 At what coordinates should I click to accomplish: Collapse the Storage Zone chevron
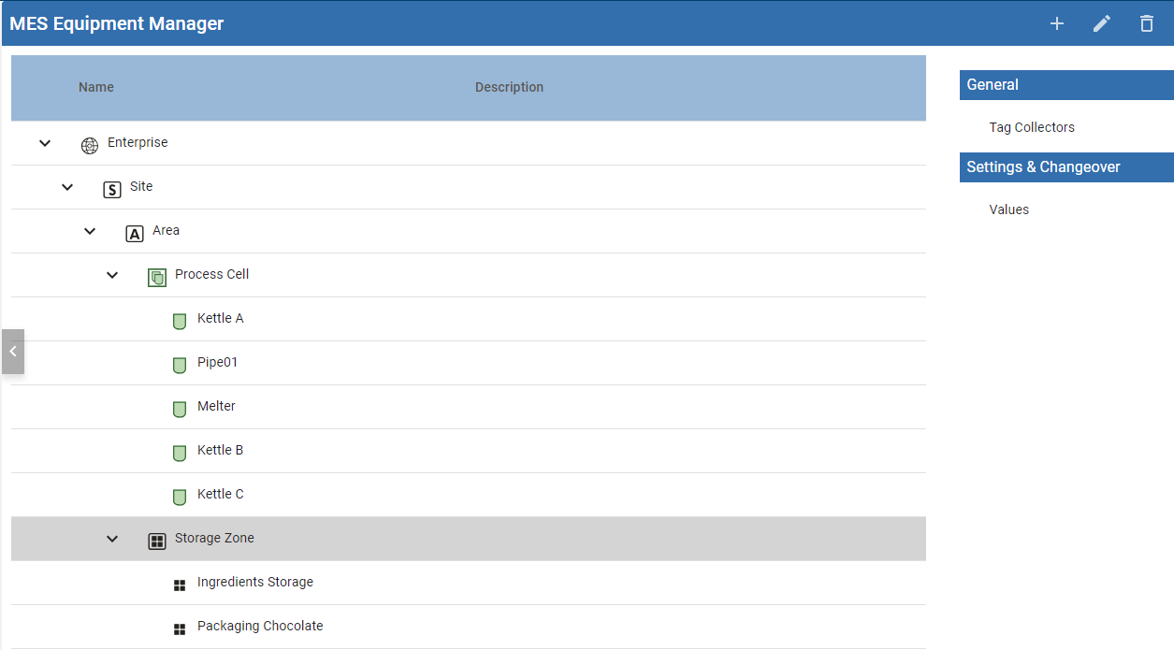point(112,539)
